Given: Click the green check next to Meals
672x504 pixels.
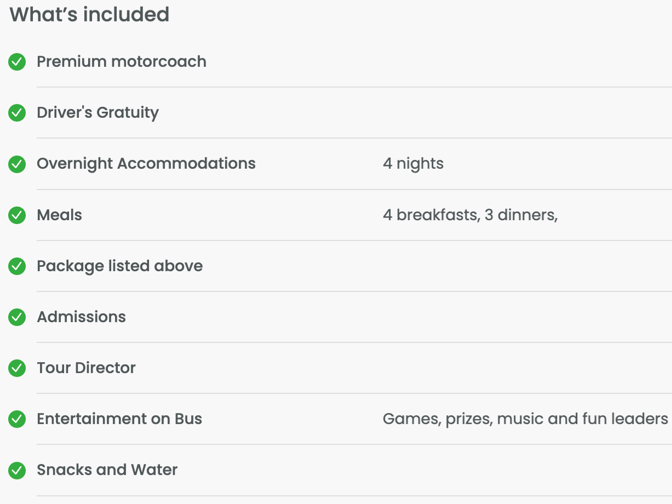Looking at the screenshot, I should click(x=17, y=215).
